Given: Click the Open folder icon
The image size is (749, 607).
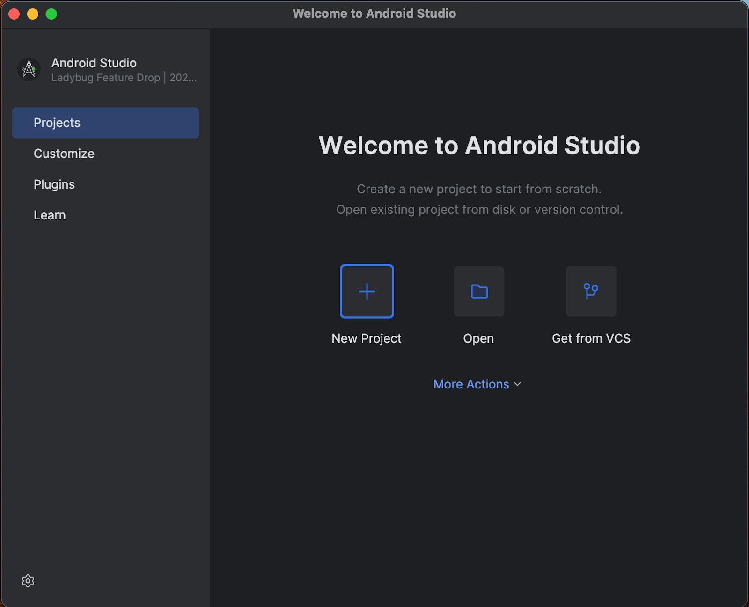Looking at the screenshot, I should tap(478, 291).
